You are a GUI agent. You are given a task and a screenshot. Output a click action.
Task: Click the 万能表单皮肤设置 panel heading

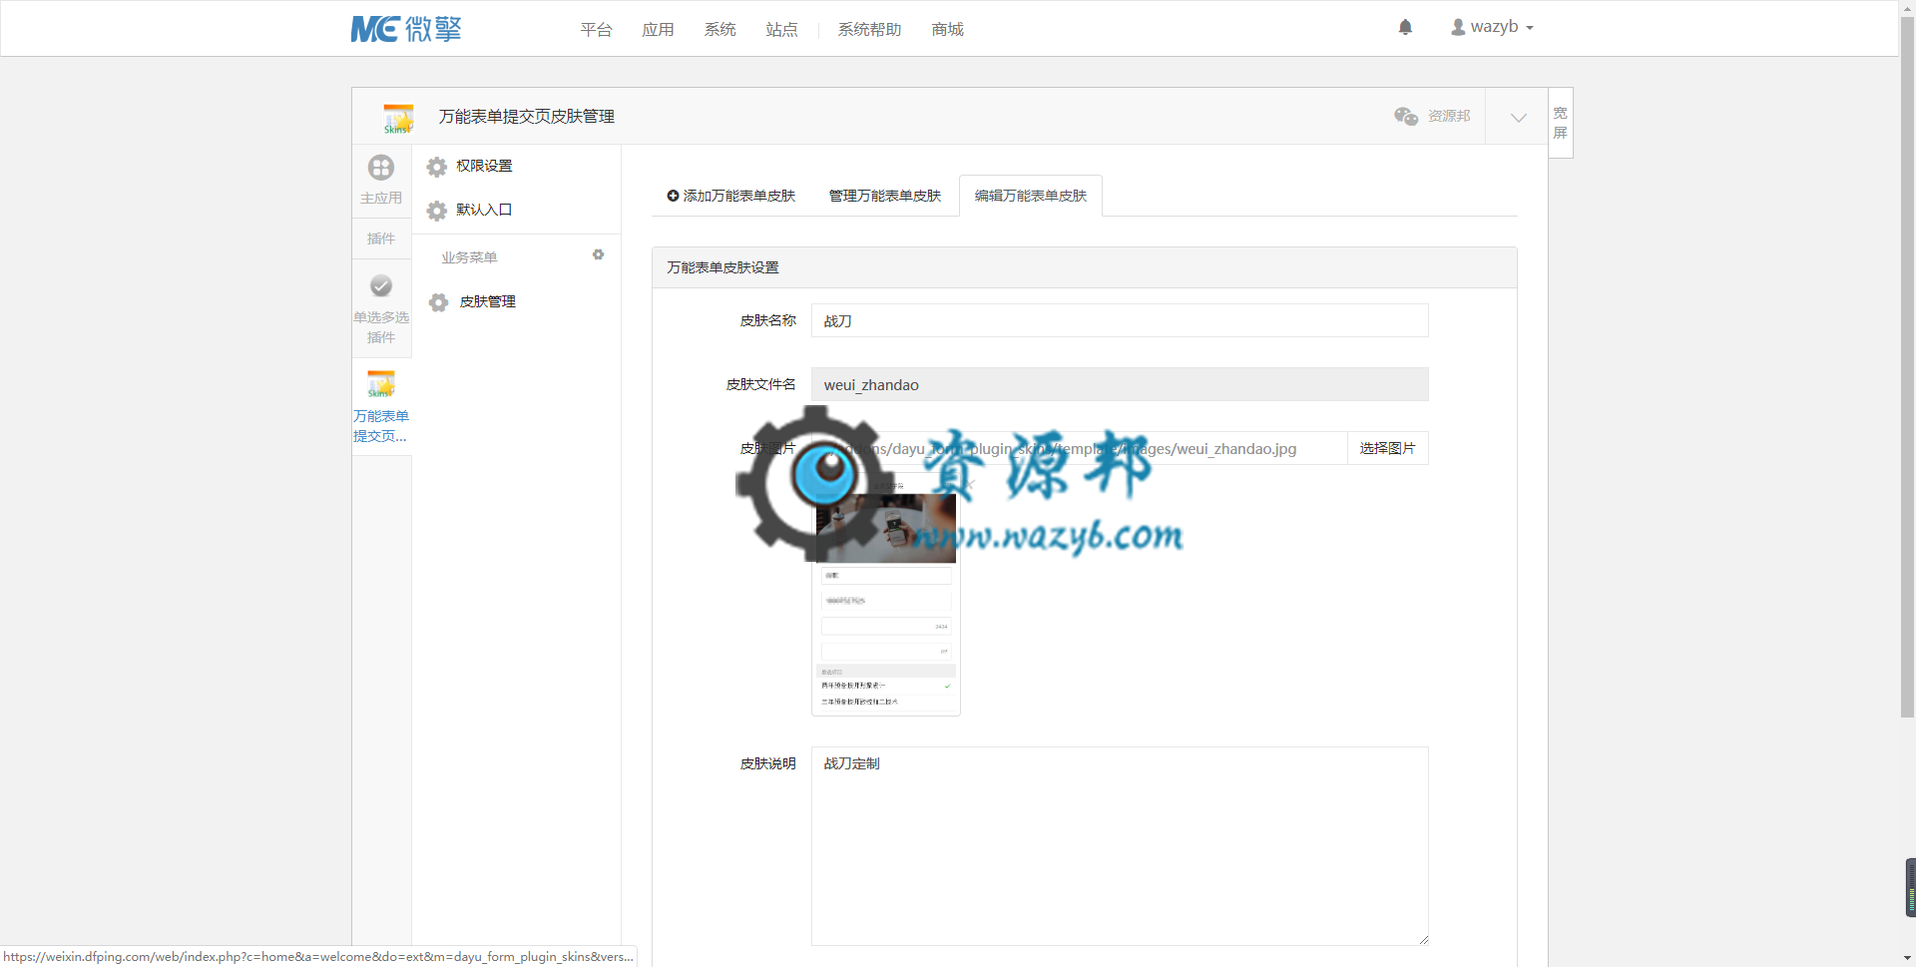click(723, 267)
